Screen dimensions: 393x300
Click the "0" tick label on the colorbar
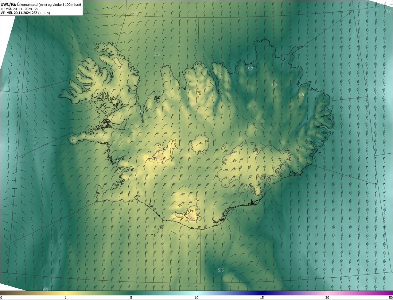(x=1, y=298)
